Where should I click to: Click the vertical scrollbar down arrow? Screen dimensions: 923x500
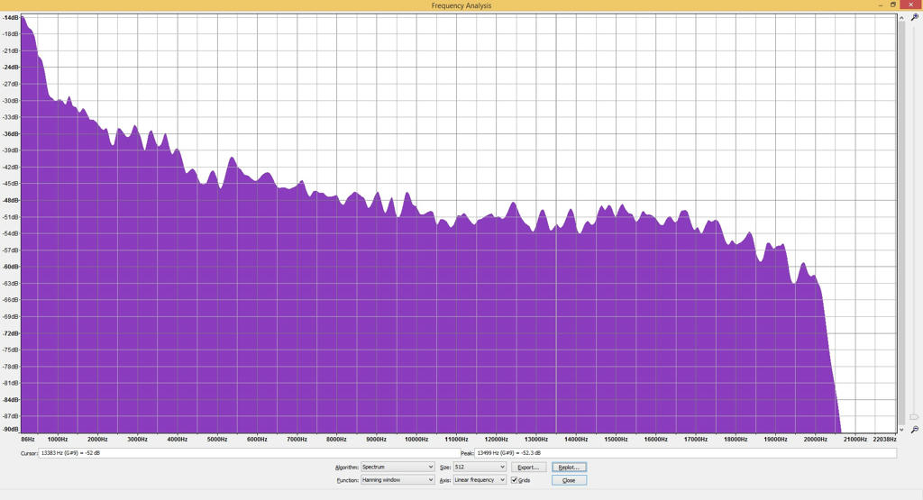(901, 430)
